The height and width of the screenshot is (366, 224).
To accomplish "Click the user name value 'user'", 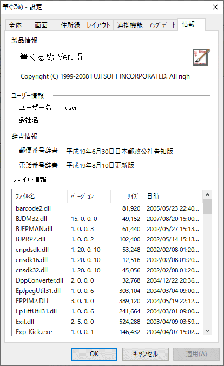I will tap(71, 108).
